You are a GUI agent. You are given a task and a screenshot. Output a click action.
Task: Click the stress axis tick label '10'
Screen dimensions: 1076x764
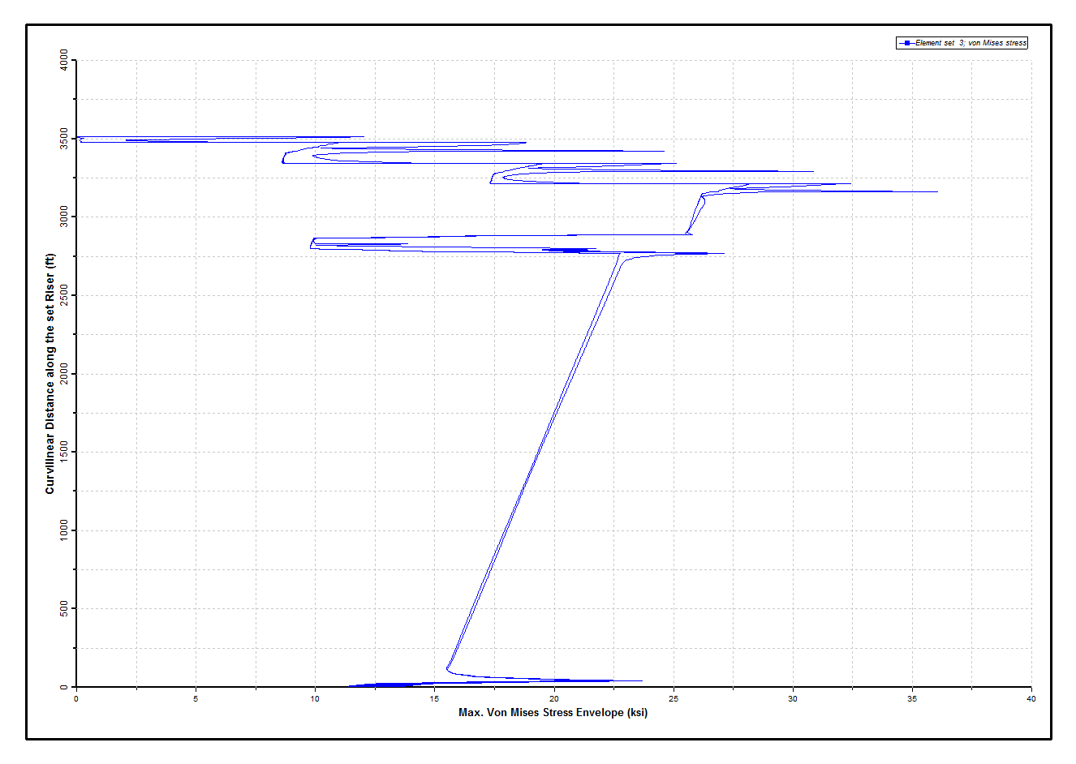(315, 698)
